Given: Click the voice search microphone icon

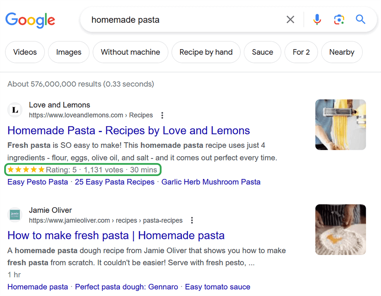Looking at the screenshot, I should [x=317, y=19].
